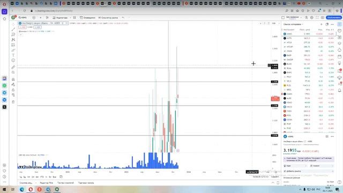Open Оповещения alerts button
Screen dimensions: 343x193
tap(87, 18)
